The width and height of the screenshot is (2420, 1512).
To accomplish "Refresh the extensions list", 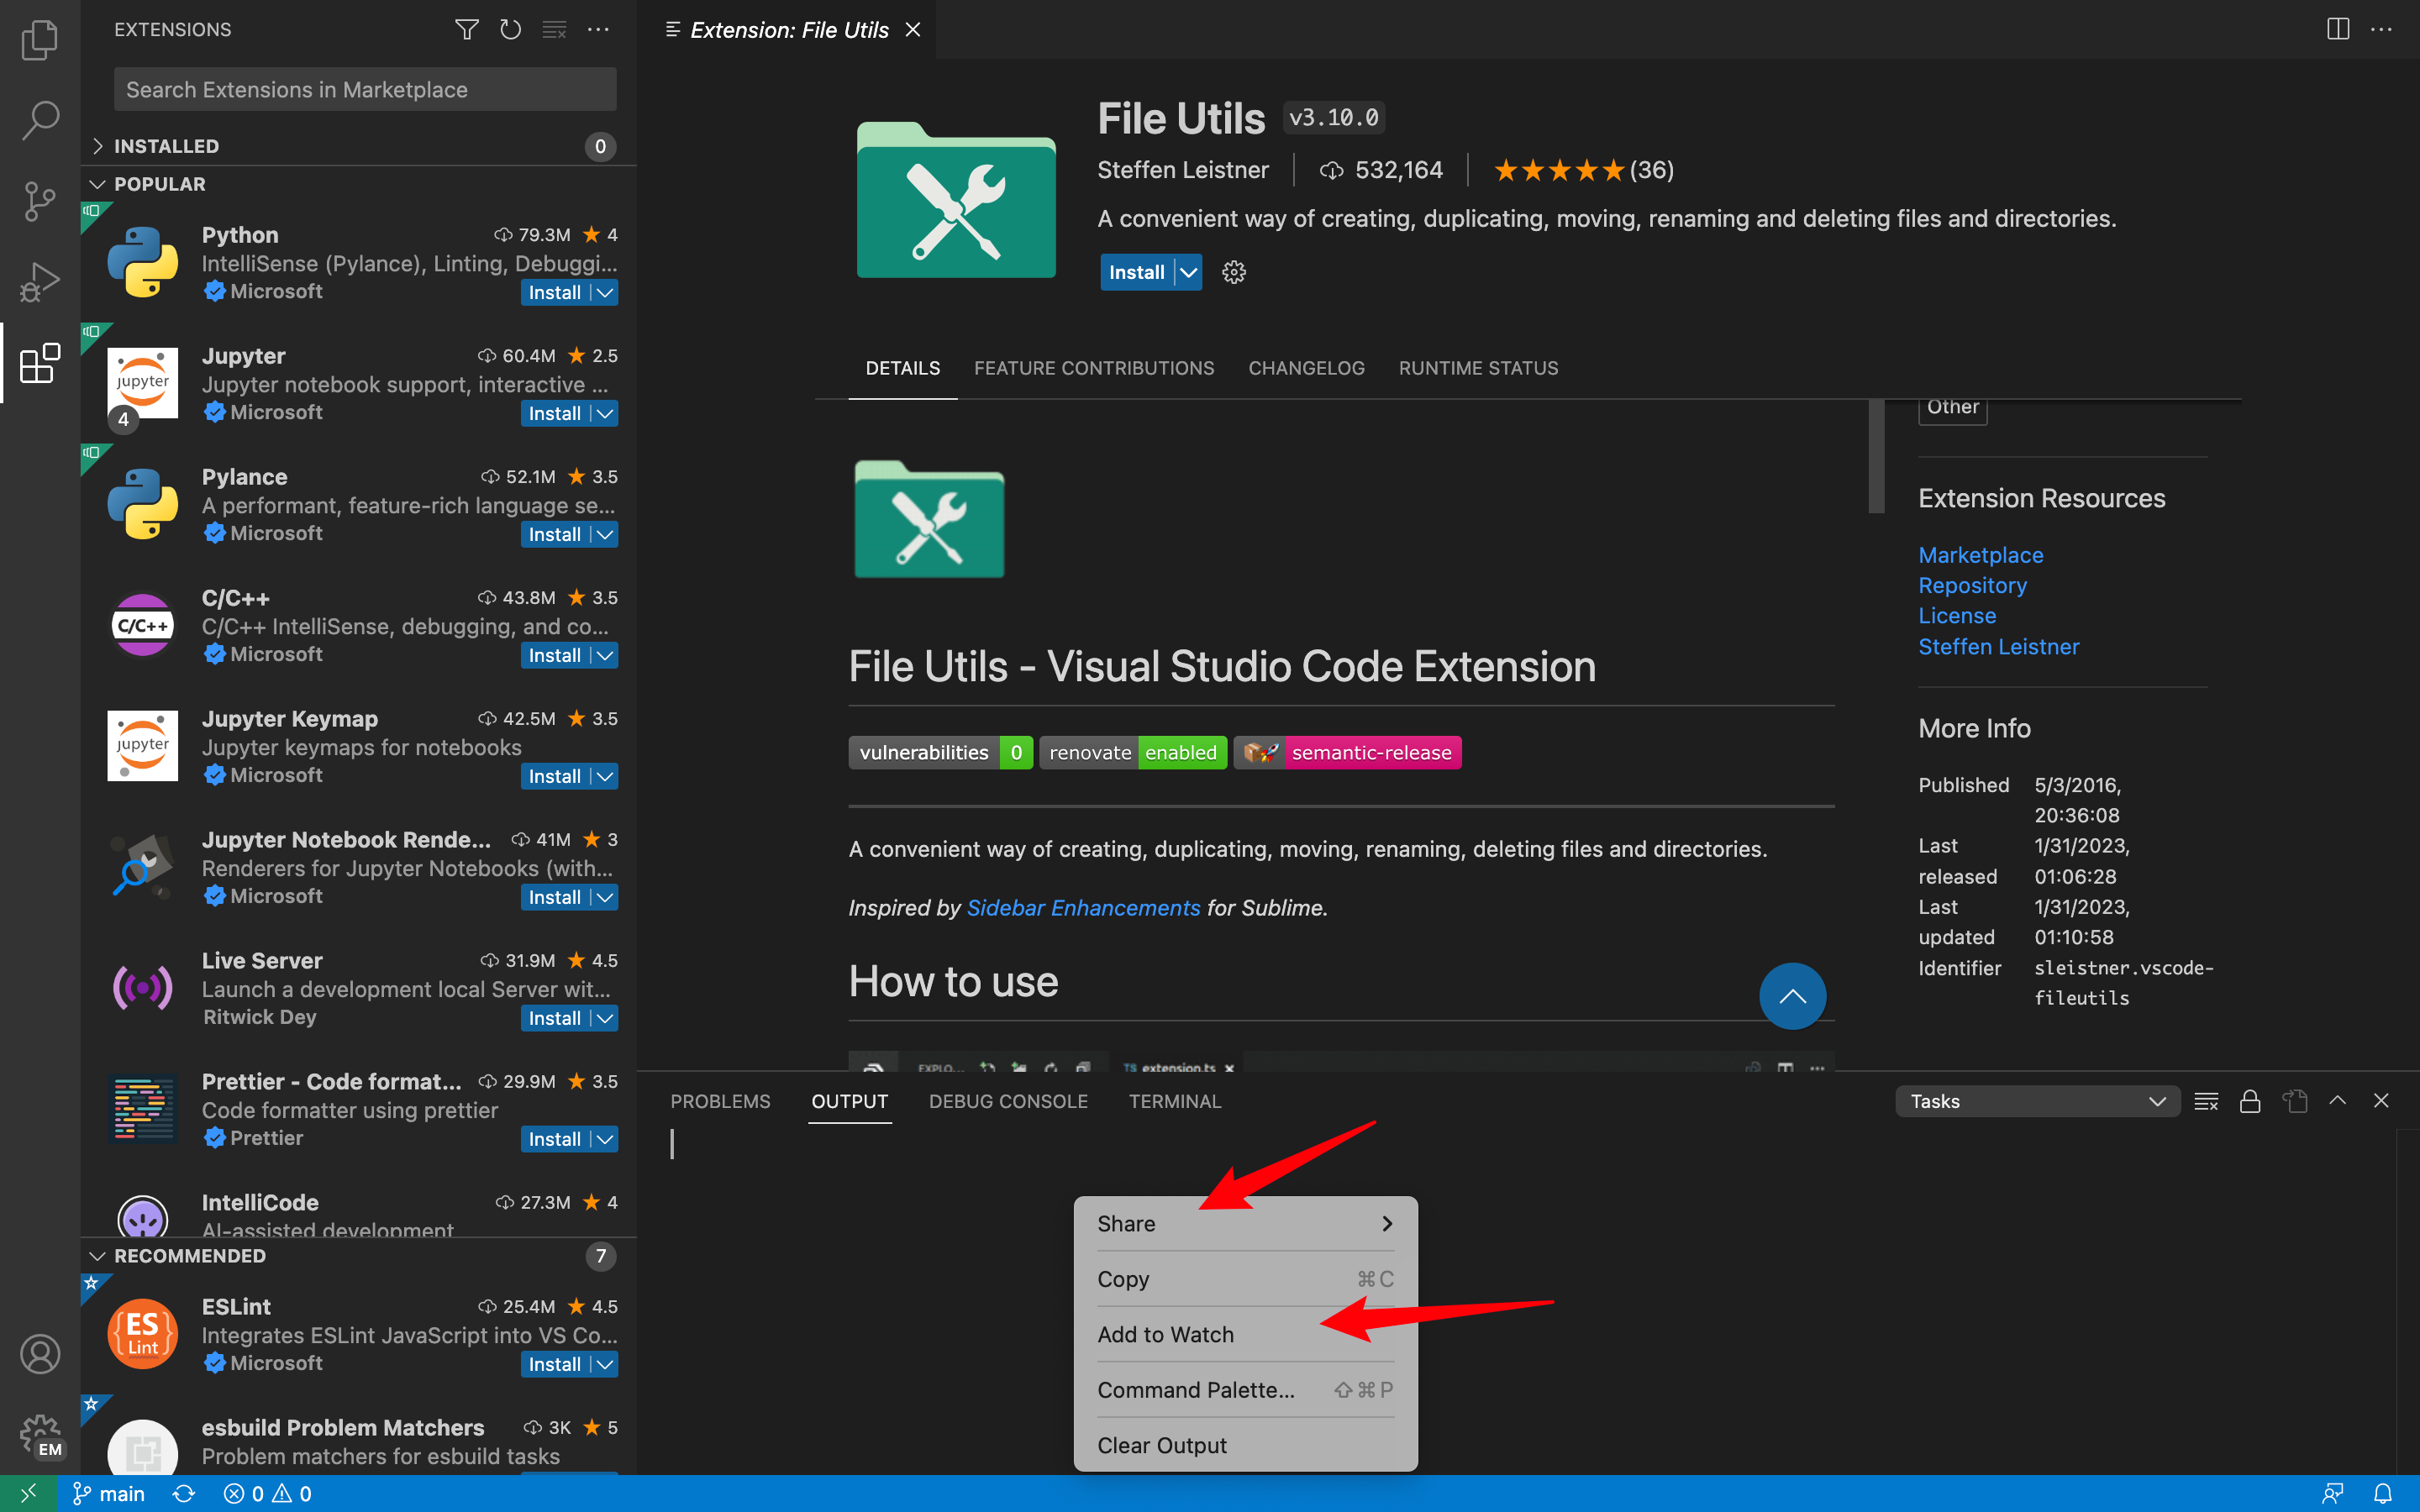I will [510, 30].
